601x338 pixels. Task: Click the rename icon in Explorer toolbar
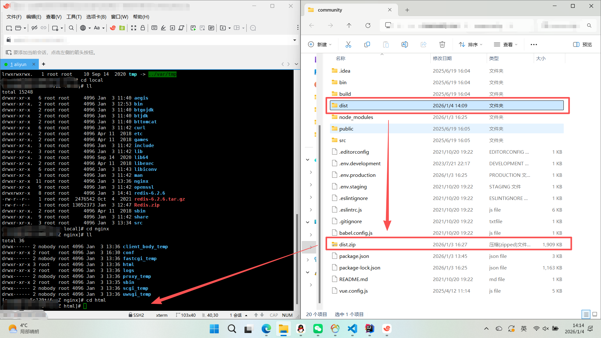404,45
